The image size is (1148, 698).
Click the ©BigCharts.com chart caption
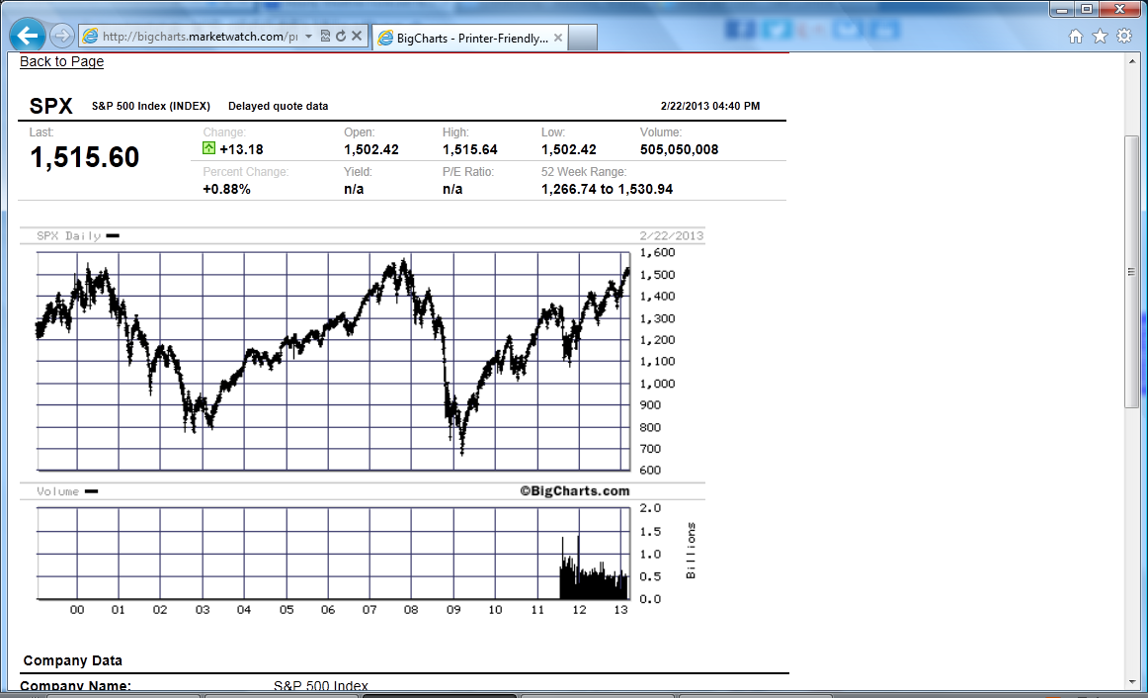[575, 490]
